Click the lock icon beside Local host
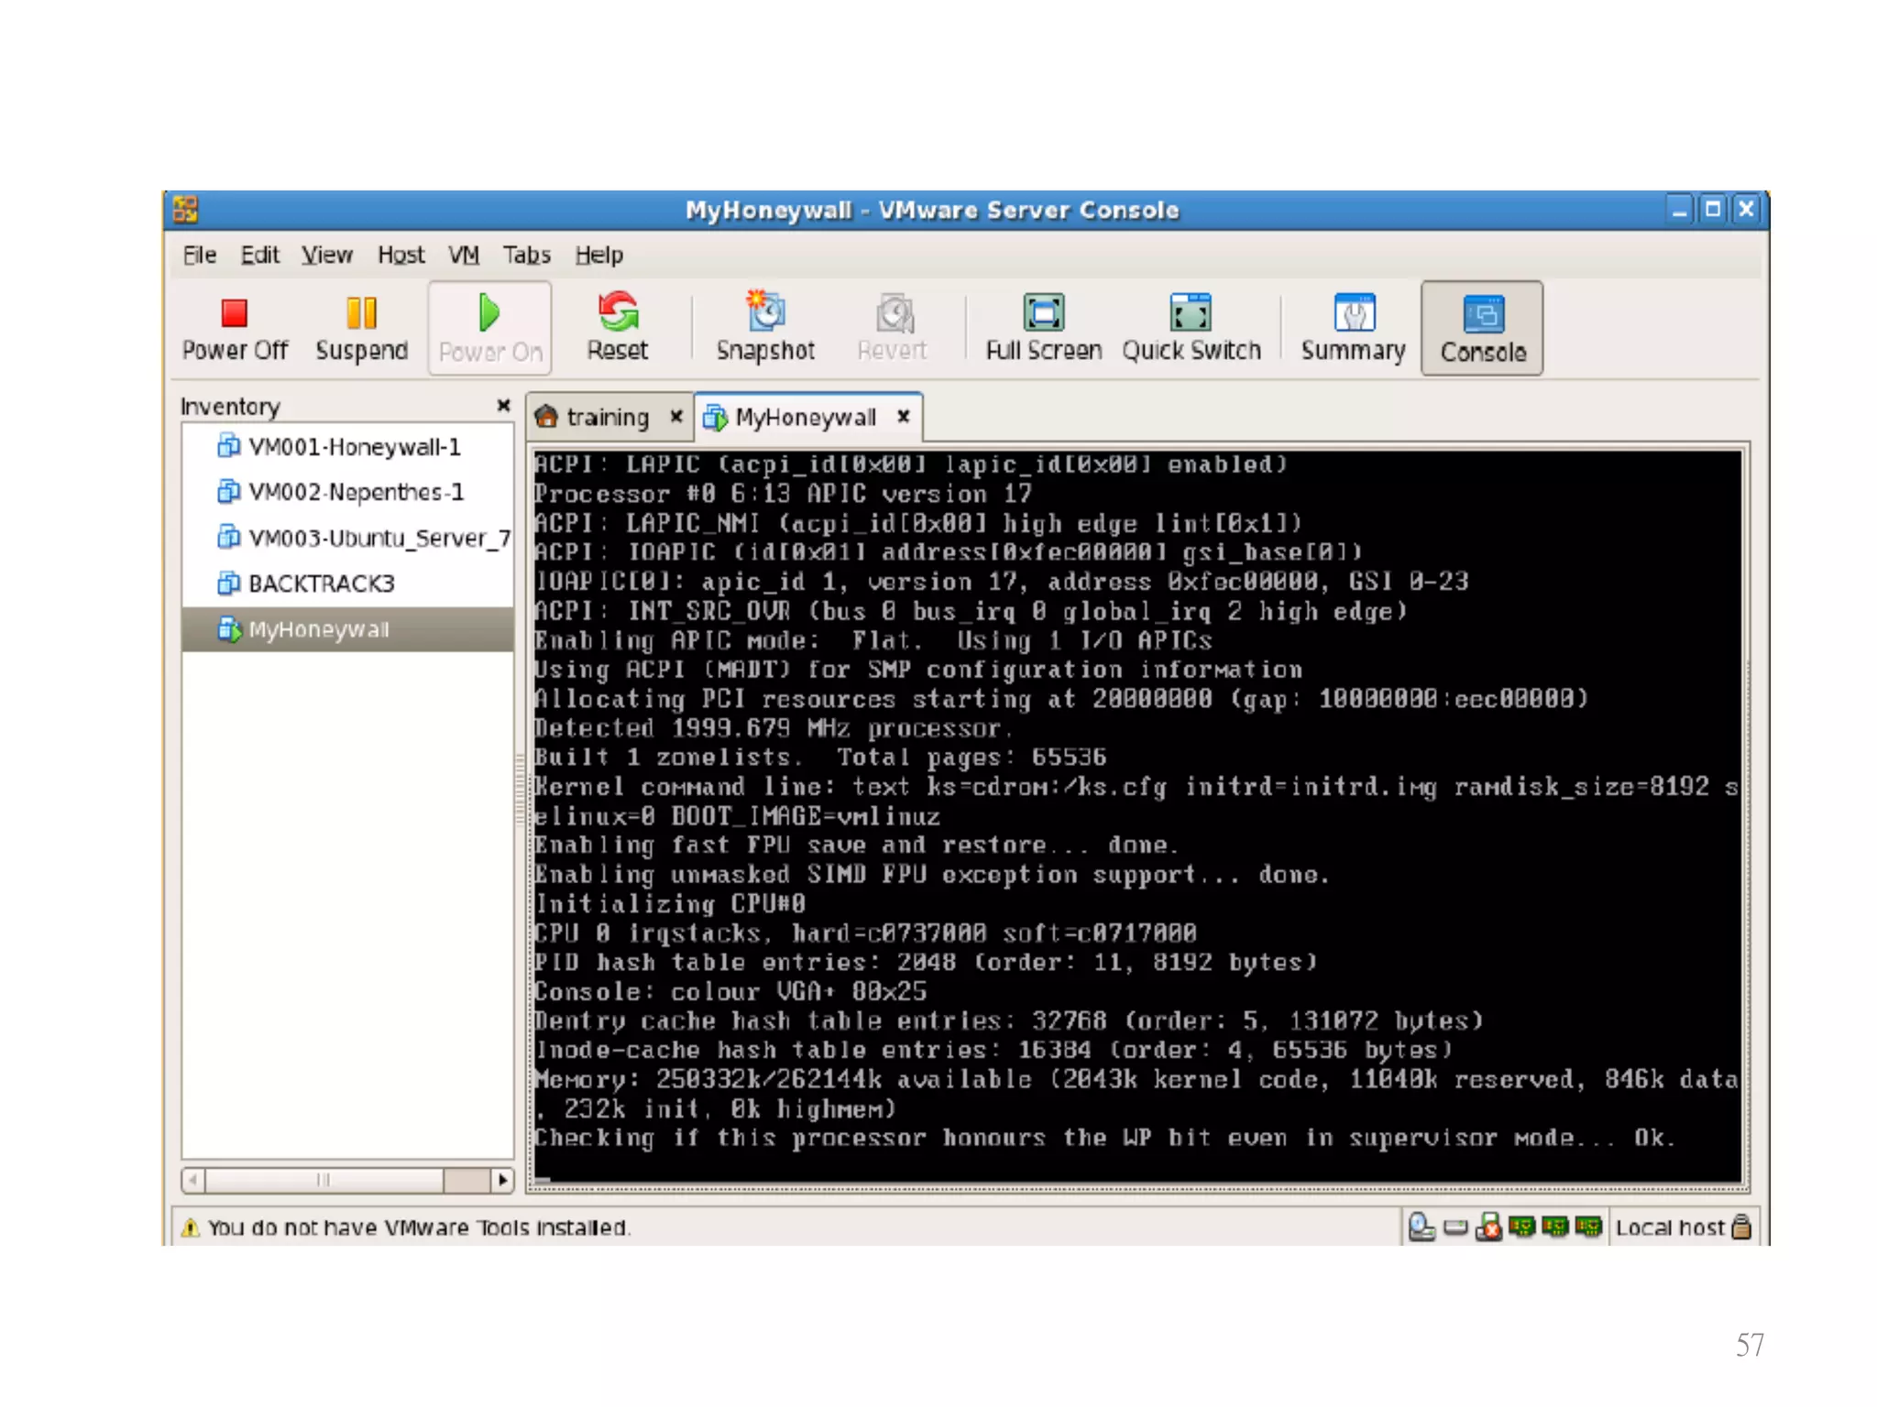Image resolution: width=1877 pixels, height=1407 pixels. pos(1742,1227)
